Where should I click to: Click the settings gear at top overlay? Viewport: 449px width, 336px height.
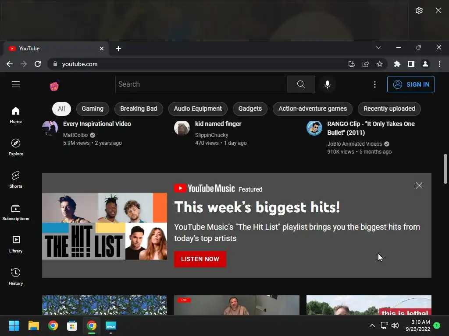419,10
